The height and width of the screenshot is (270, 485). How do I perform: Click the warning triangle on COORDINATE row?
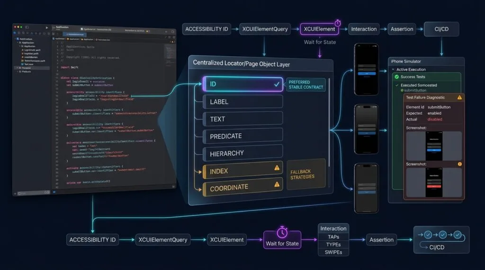pyautogui.click(x=277, y=184)
